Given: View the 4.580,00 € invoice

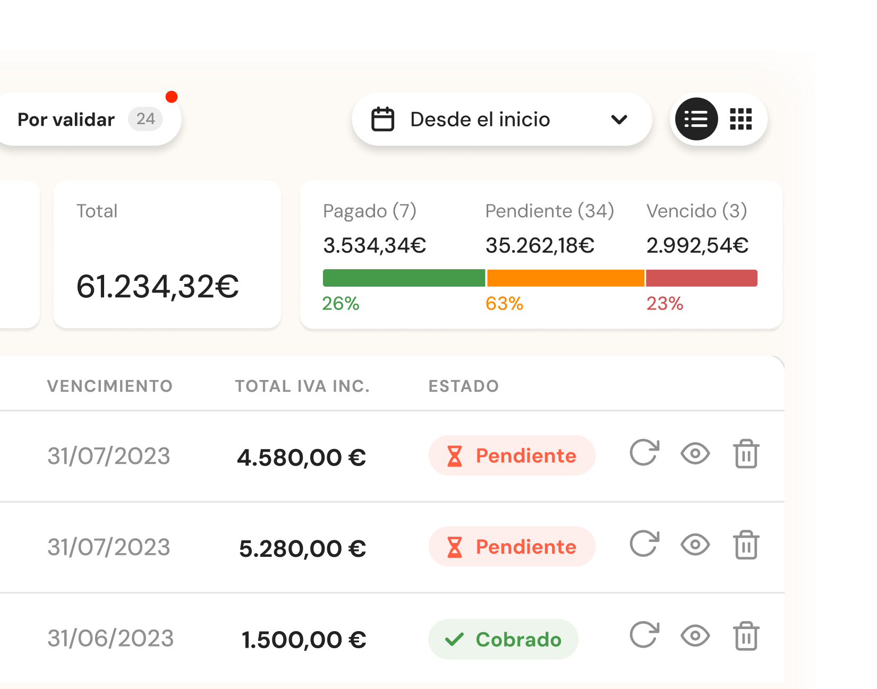Looking at the screenshot, I should (x=695, y=454).
